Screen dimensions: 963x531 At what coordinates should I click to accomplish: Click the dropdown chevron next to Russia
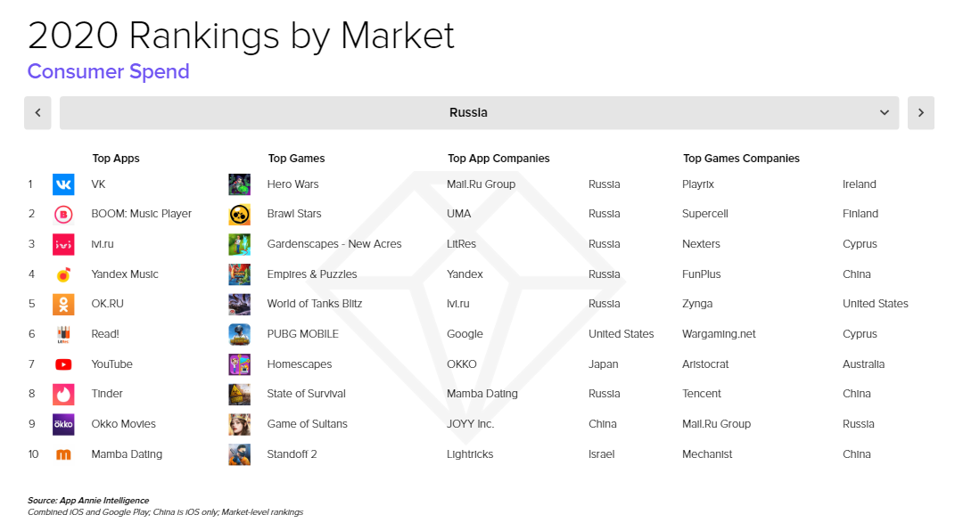click(x=884, y=112)
